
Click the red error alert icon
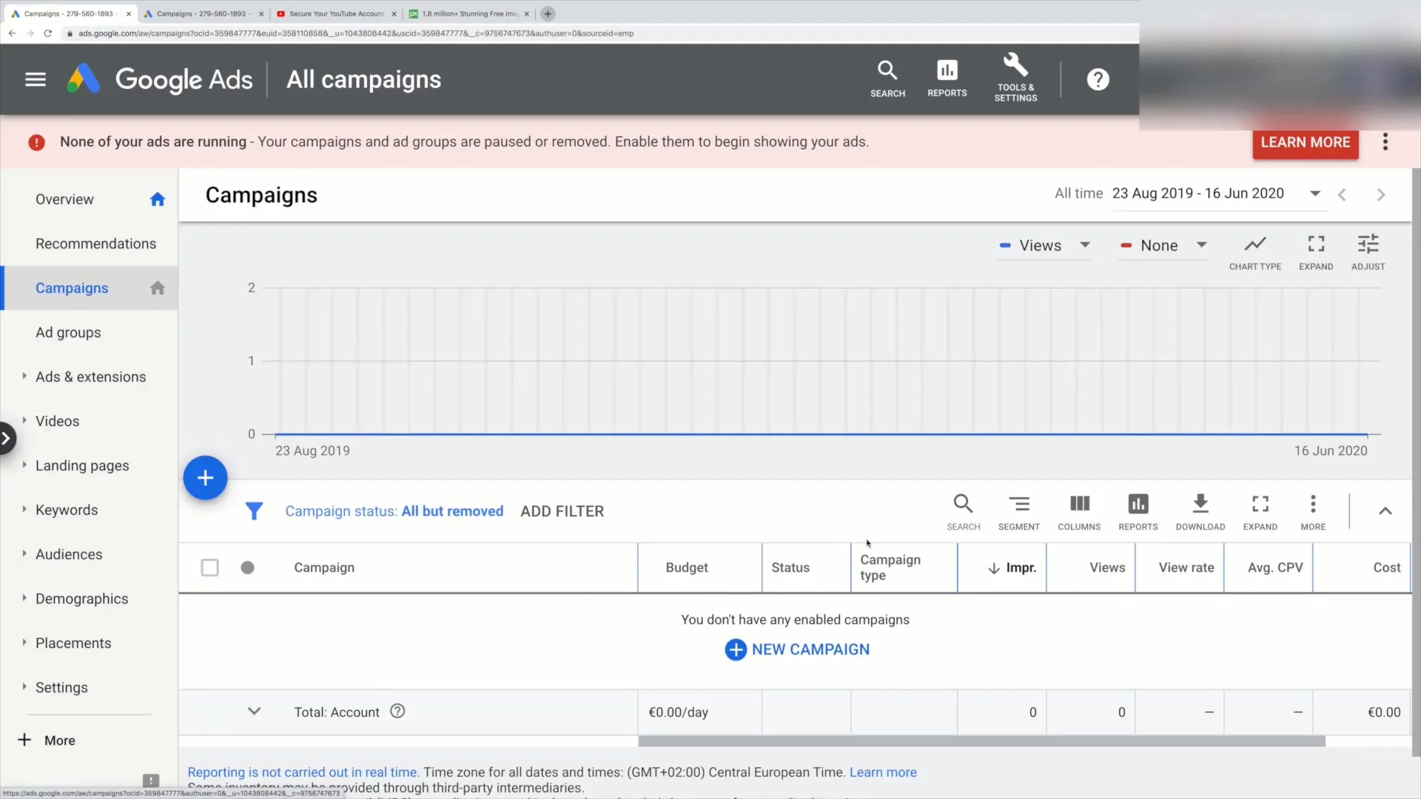coord(36,142)
